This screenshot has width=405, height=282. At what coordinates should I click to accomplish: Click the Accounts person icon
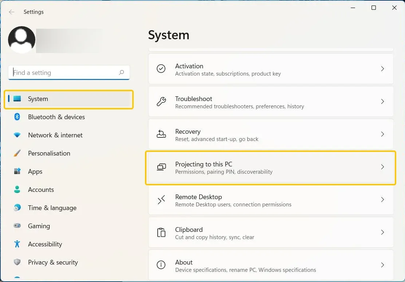[17, 189]
